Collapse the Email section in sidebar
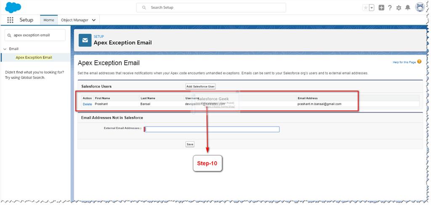The width and height of the screenshot is (431, 205). (x=5, y=49)
